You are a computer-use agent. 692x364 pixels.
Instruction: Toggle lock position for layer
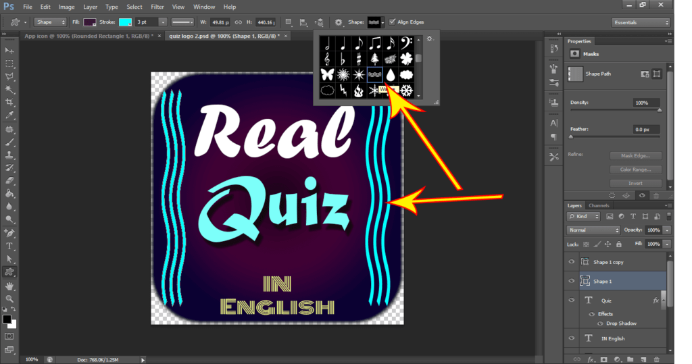(x=608, y=244)
